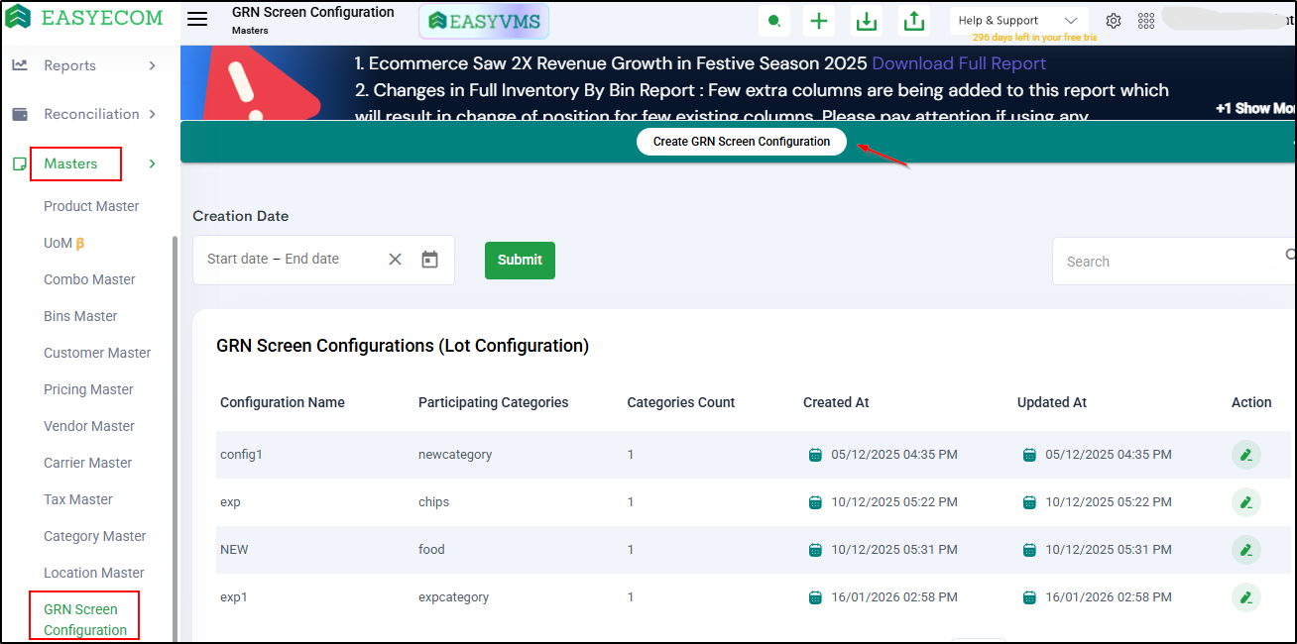Click the EasyVMS logo button
This screenshot has height=644, width=1297.
click(x=483, y=21)
